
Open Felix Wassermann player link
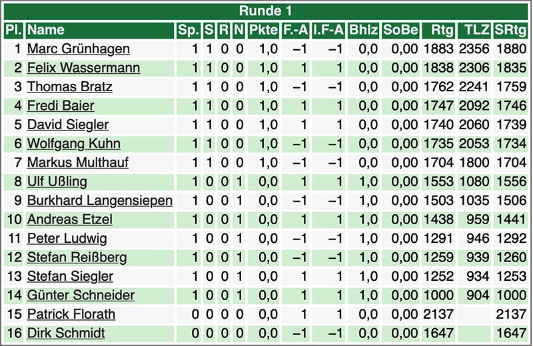(84, 68)
